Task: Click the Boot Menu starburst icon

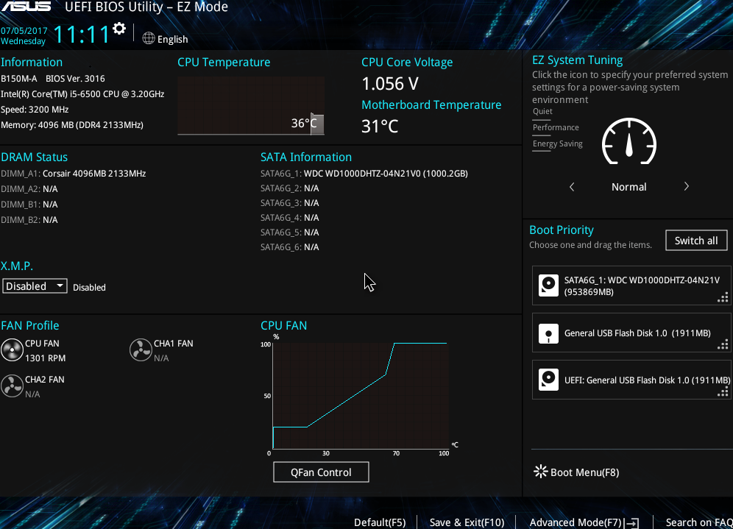Action: pyautogui.click(x=540, y=471)
